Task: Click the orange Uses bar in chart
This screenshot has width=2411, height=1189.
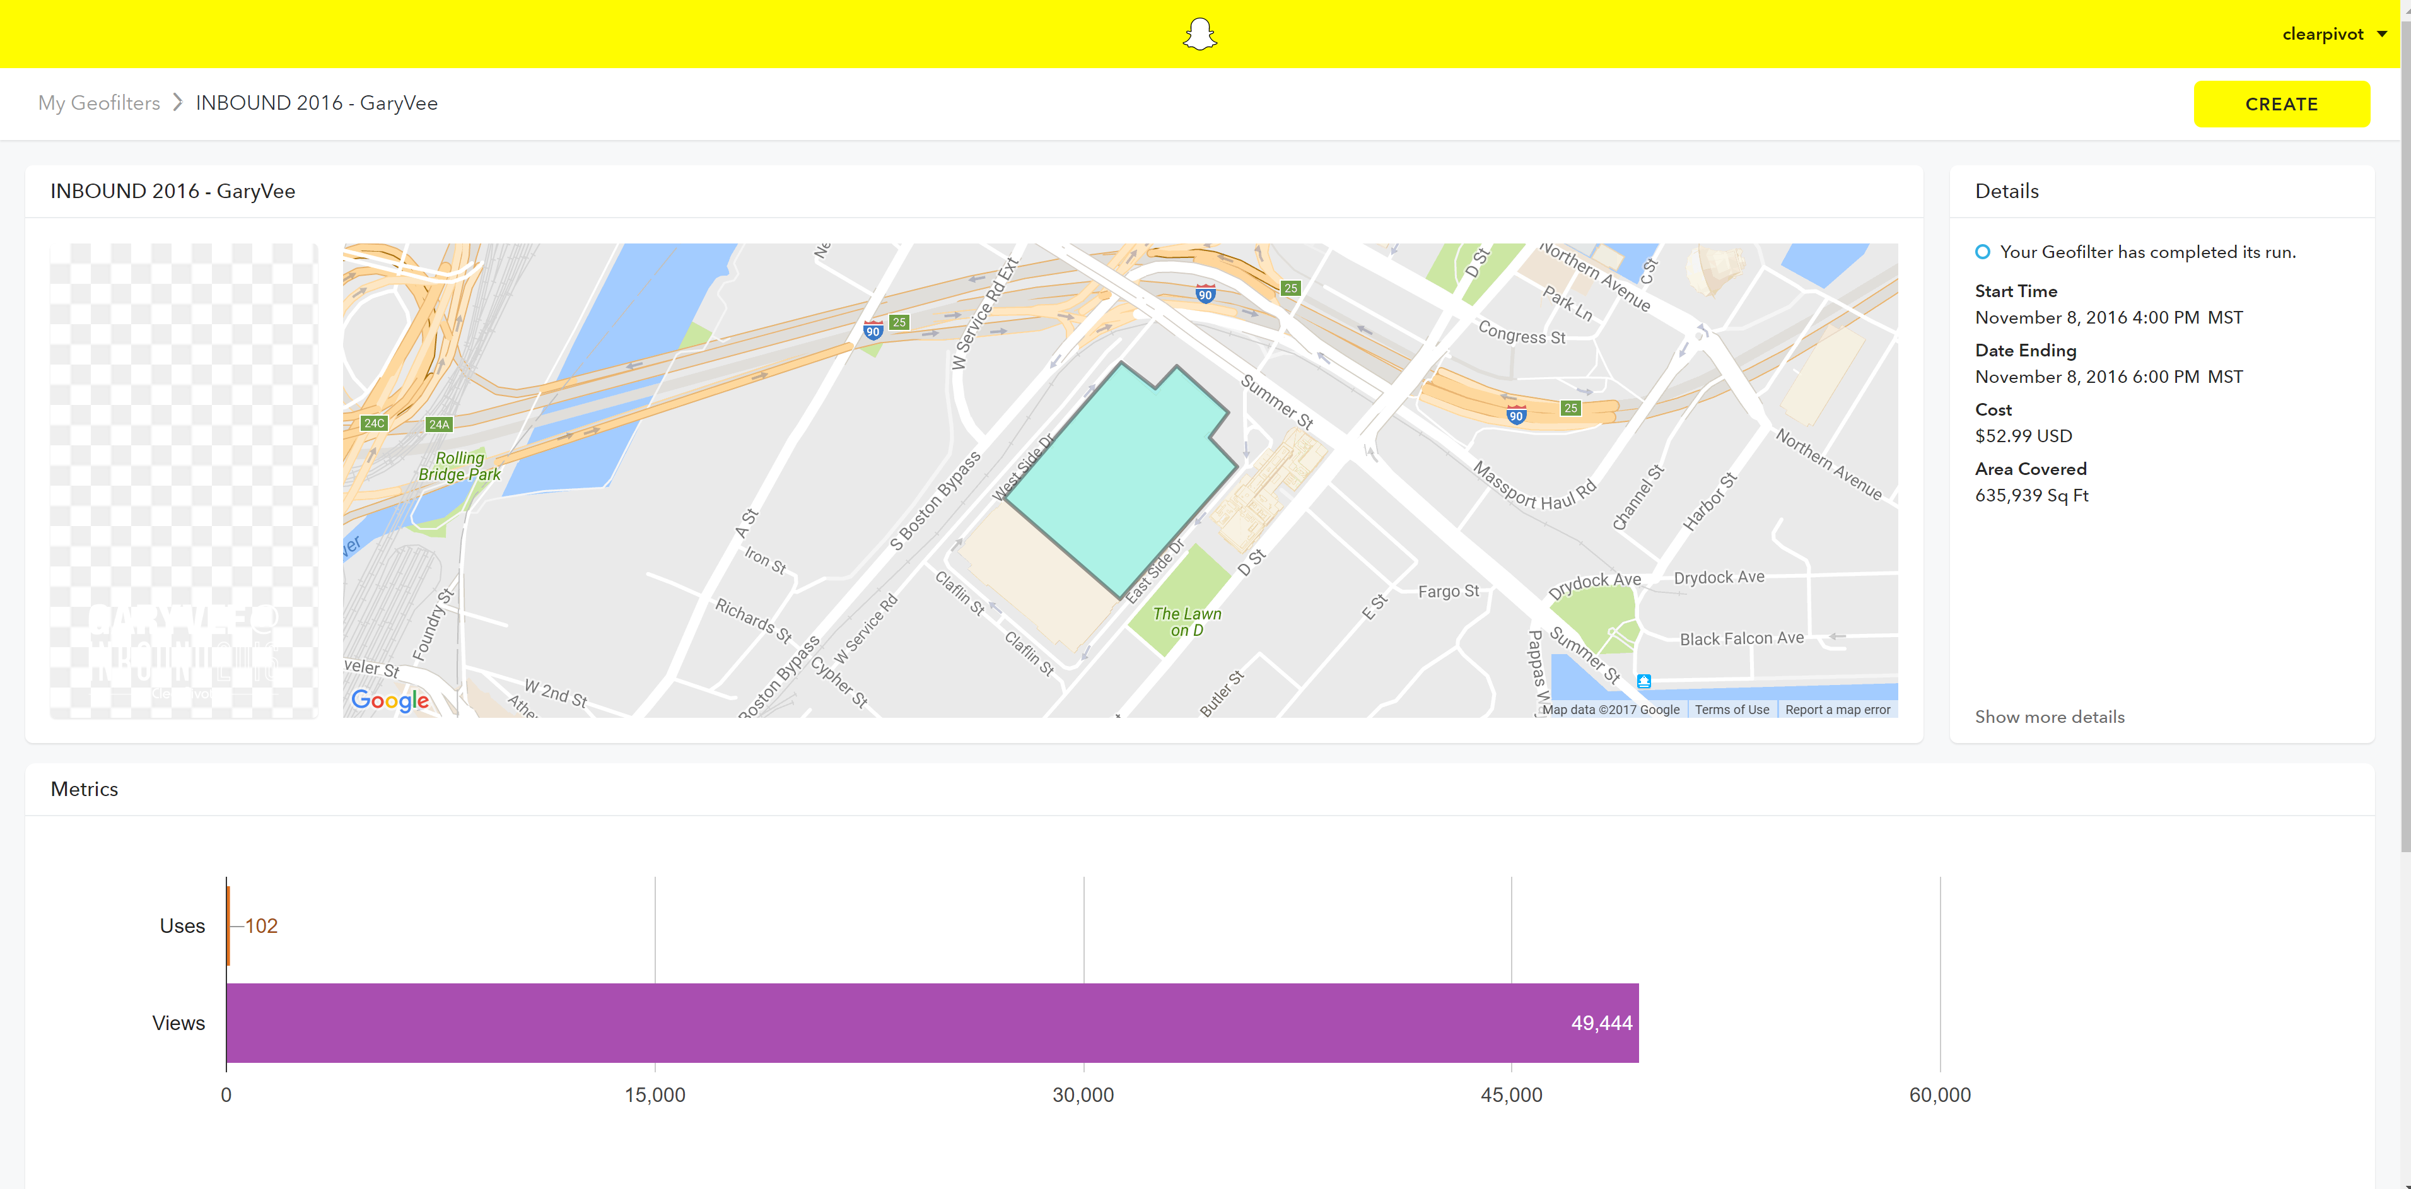Action: click(228, 925)
